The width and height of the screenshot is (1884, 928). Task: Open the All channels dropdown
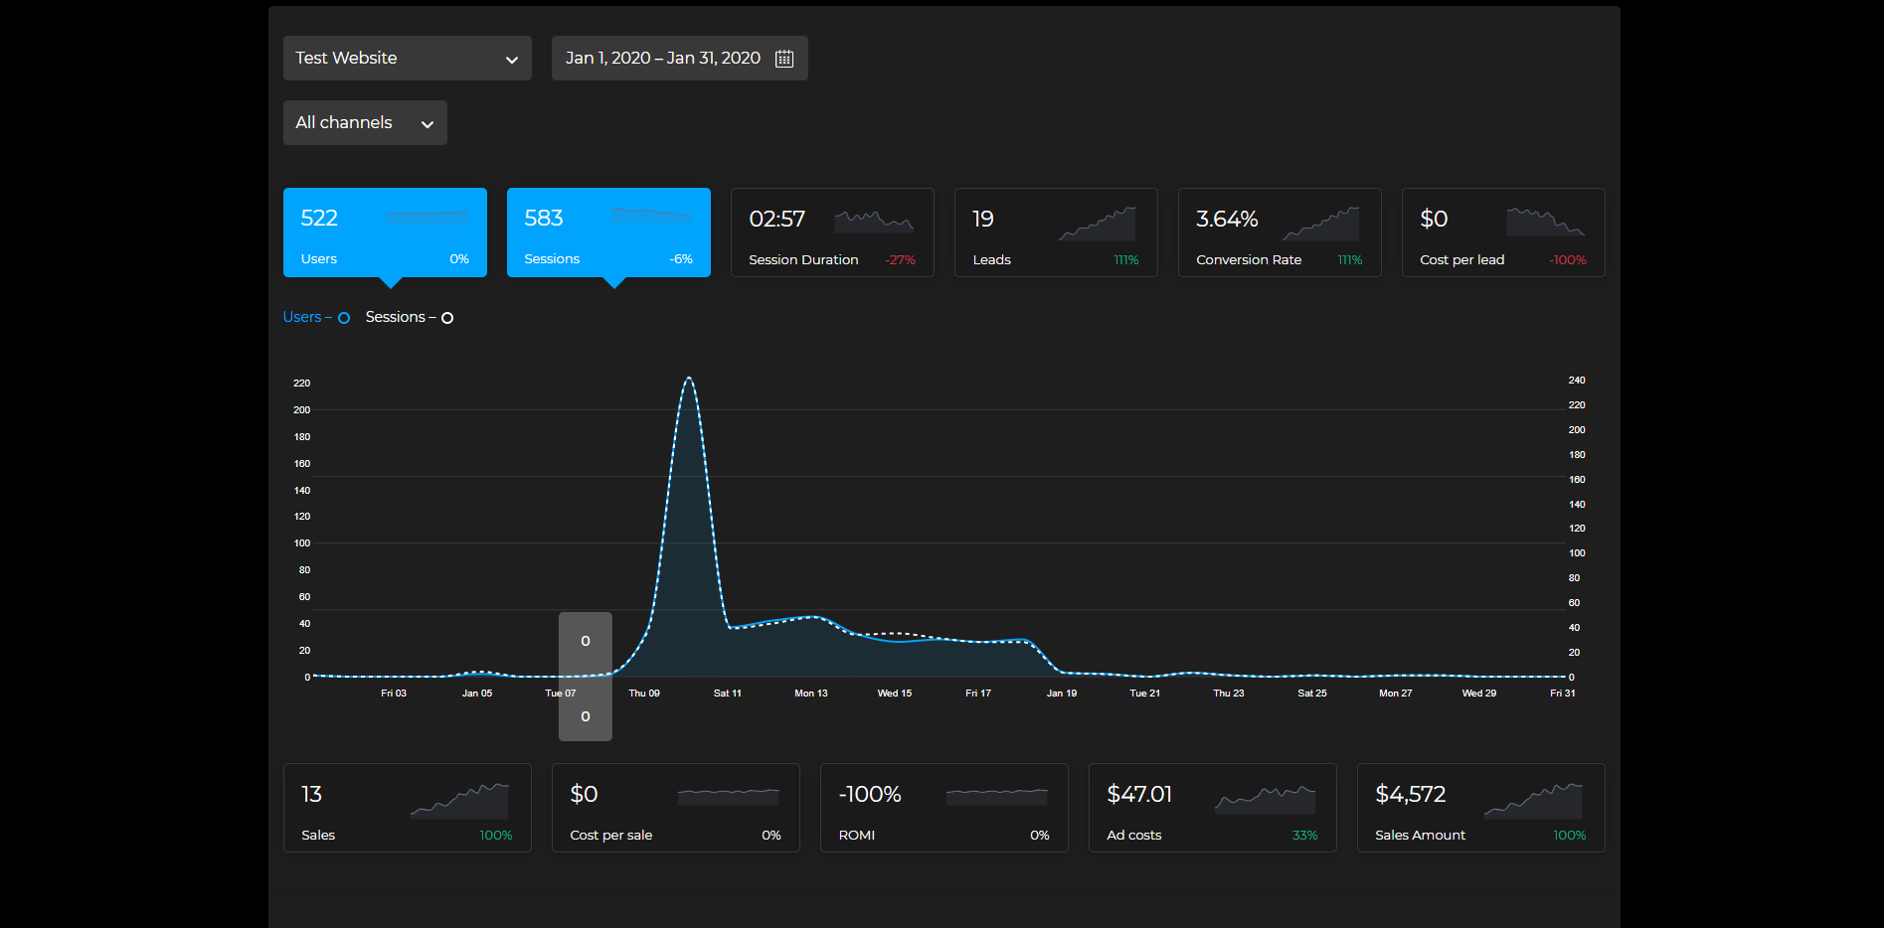click(365, 123)
